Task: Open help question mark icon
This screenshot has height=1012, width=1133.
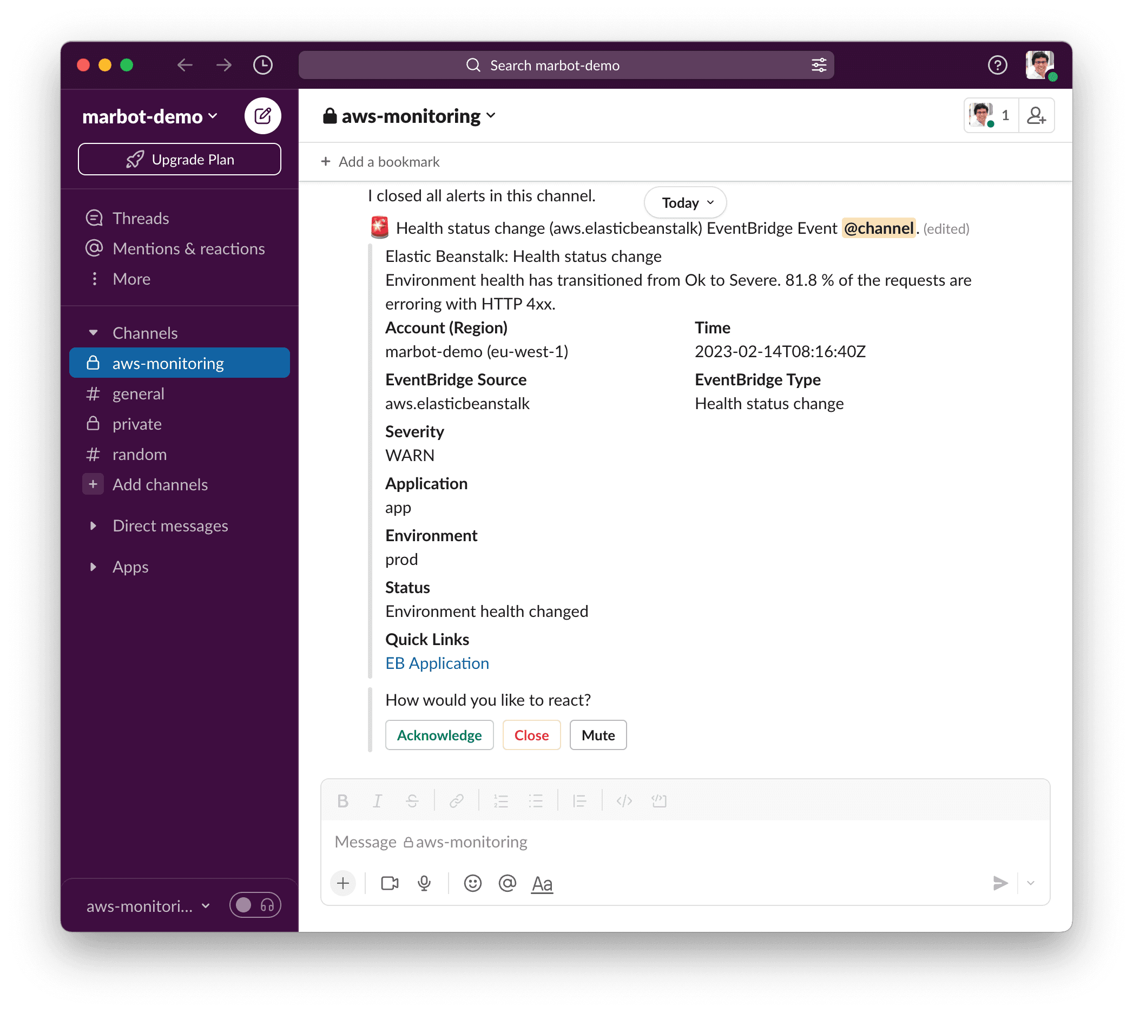Action: coord(998,65)
